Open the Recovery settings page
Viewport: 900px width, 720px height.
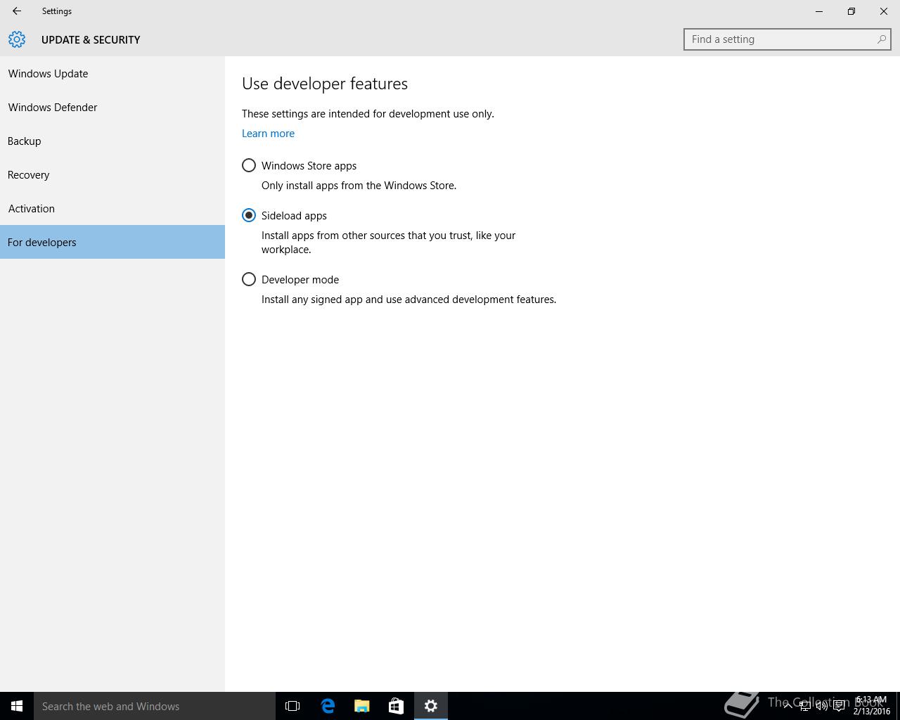[29, 174]
